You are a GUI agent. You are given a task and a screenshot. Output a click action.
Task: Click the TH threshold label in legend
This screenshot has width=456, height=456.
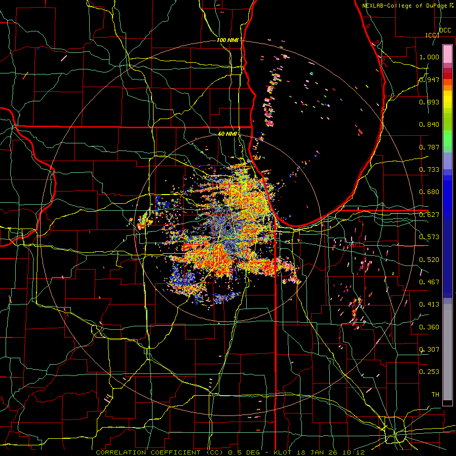pos(435,395)
